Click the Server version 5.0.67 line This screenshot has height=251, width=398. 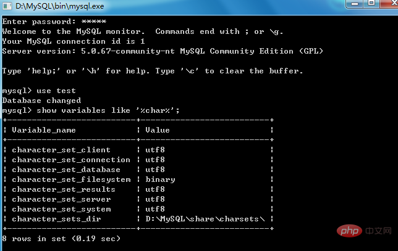click(x=163, y=51)
